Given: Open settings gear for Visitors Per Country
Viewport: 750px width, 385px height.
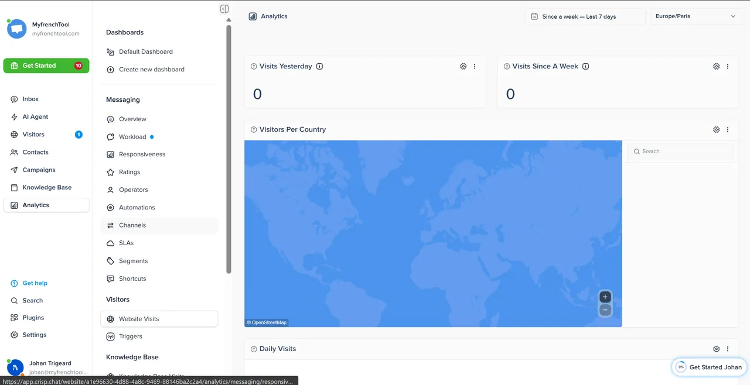Looking at the screenshot, I should coord(716,129).
